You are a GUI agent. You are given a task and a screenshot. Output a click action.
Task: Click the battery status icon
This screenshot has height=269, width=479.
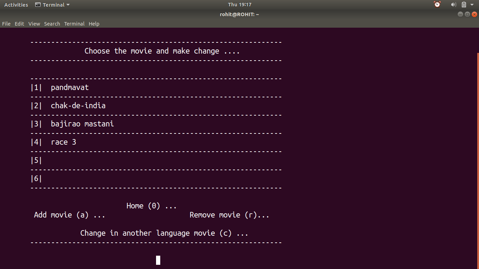464,5
